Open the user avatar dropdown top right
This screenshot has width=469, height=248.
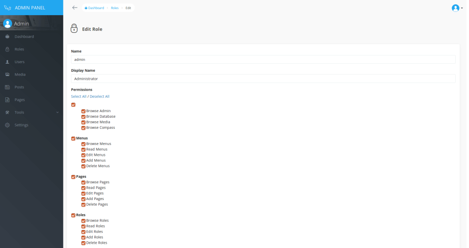coord(456,8)
